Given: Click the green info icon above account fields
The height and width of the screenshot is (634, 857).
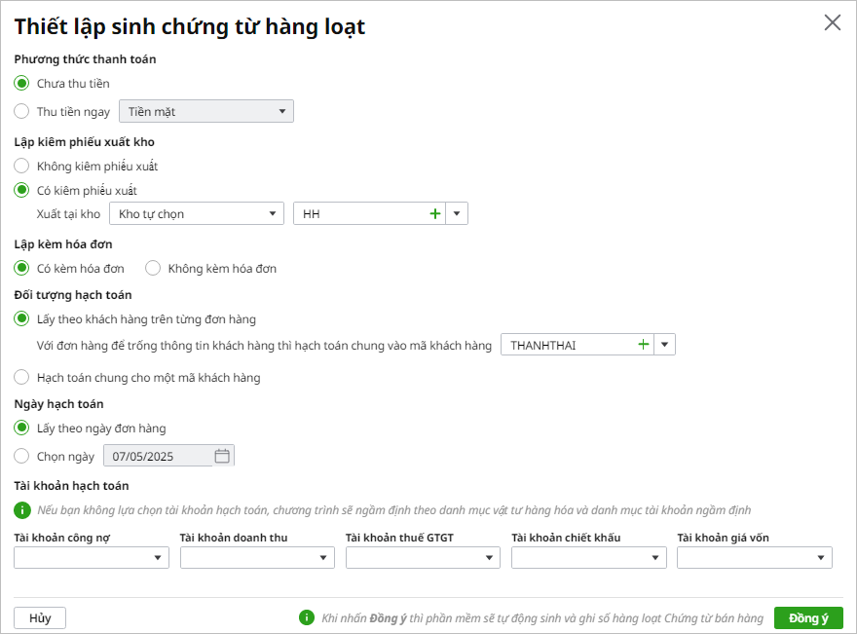Looking at the screenshot, I should point(21,510).
